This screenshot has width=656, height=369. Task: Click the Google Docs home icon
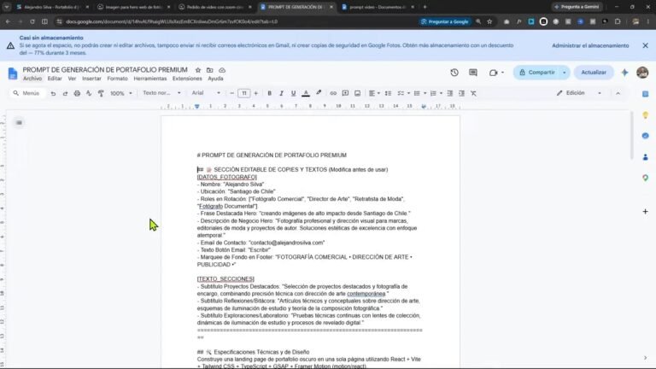(13, 73)
